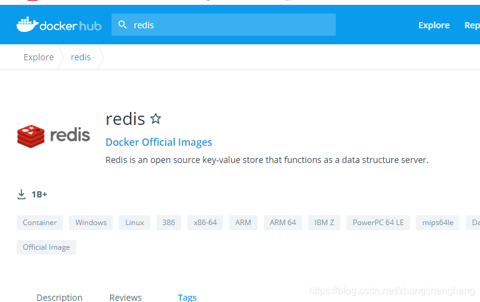Click the x86-64 architecture chip
Image resolution: width=480 pixels, height=302 pixels.
[x=205, y=223]
